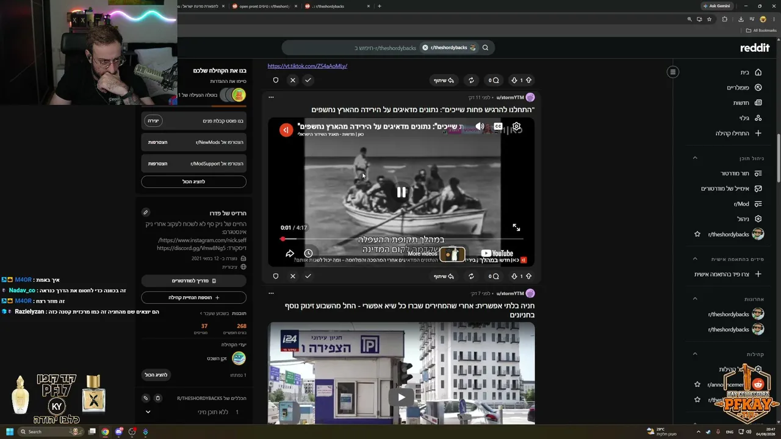Switch to the 'לתפארת מדינת ישראל' browser tab
Image resolution: width=781 pixels, height=439 pixels.
point(201,6)
